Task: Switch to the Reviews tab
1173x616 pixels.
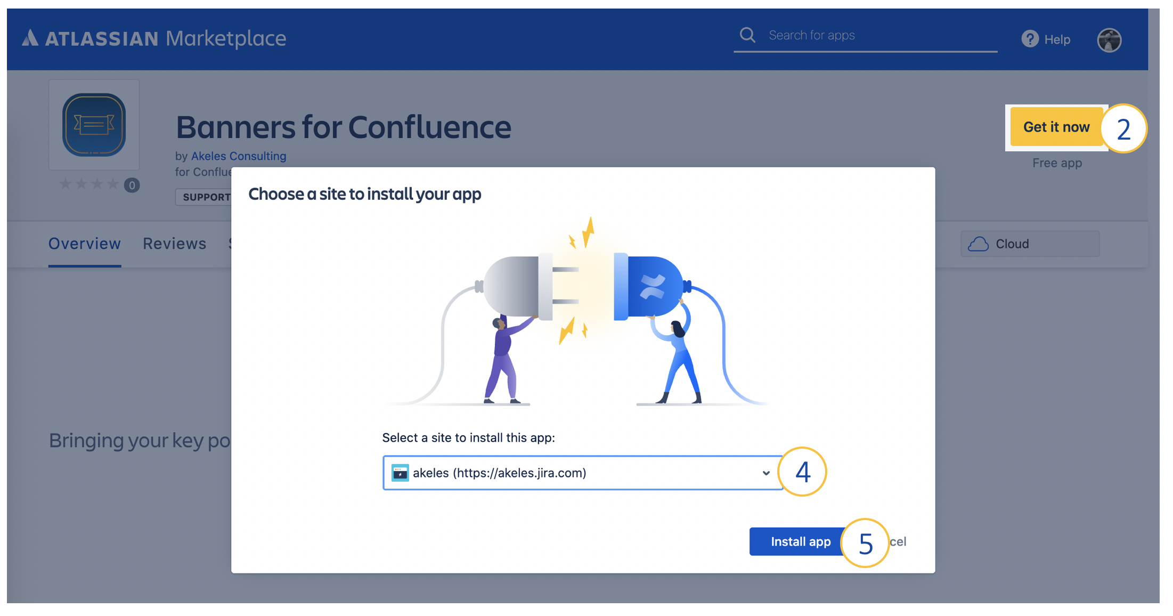Action: click(174, 244)
